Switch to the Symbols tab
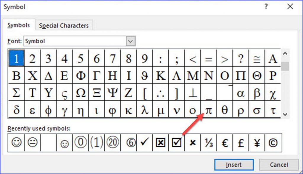The height and width of the screenshot is (174, 303). click(19, 25)
